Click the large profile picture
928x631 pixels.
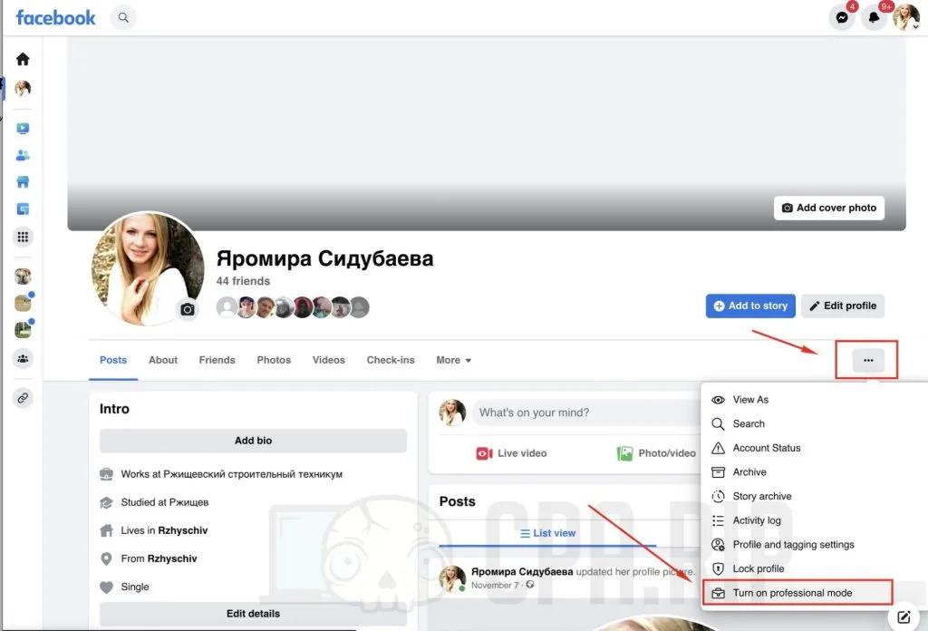148,268
